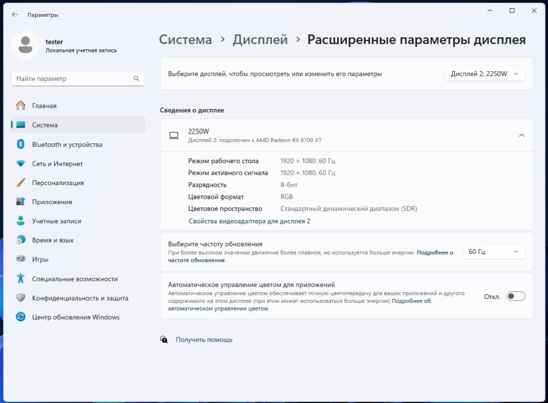The height and width of the screenshot is (403, 548).
Task: Open Сеть и Интернет settings
Action: (78, 163)
